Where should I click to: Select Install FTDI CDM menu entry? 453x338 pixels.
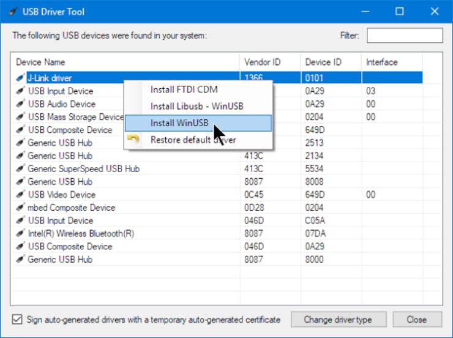click(x=184, y=89)
